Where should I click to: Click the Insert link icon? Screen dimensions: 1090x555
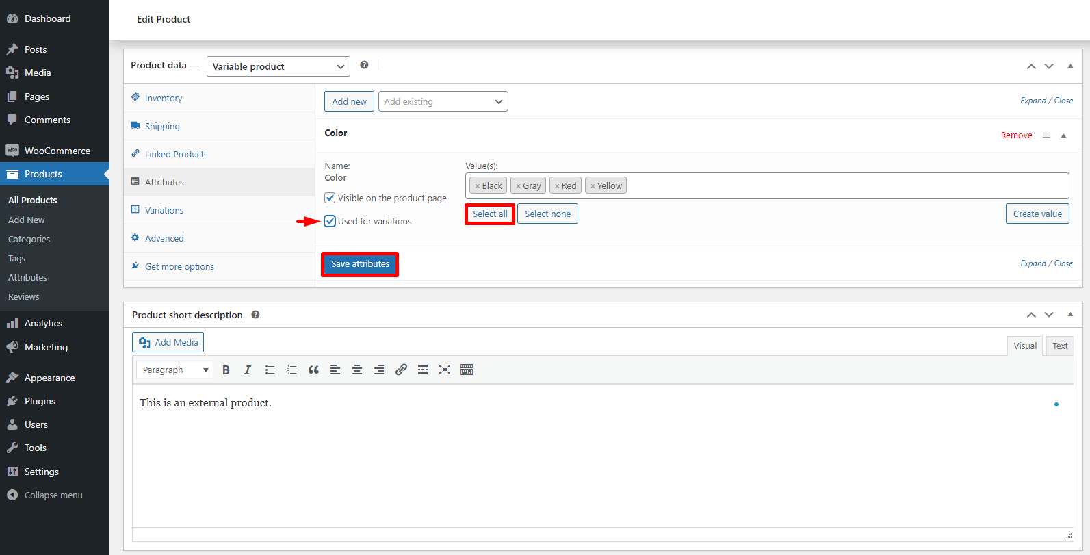[x=401, y=370]
